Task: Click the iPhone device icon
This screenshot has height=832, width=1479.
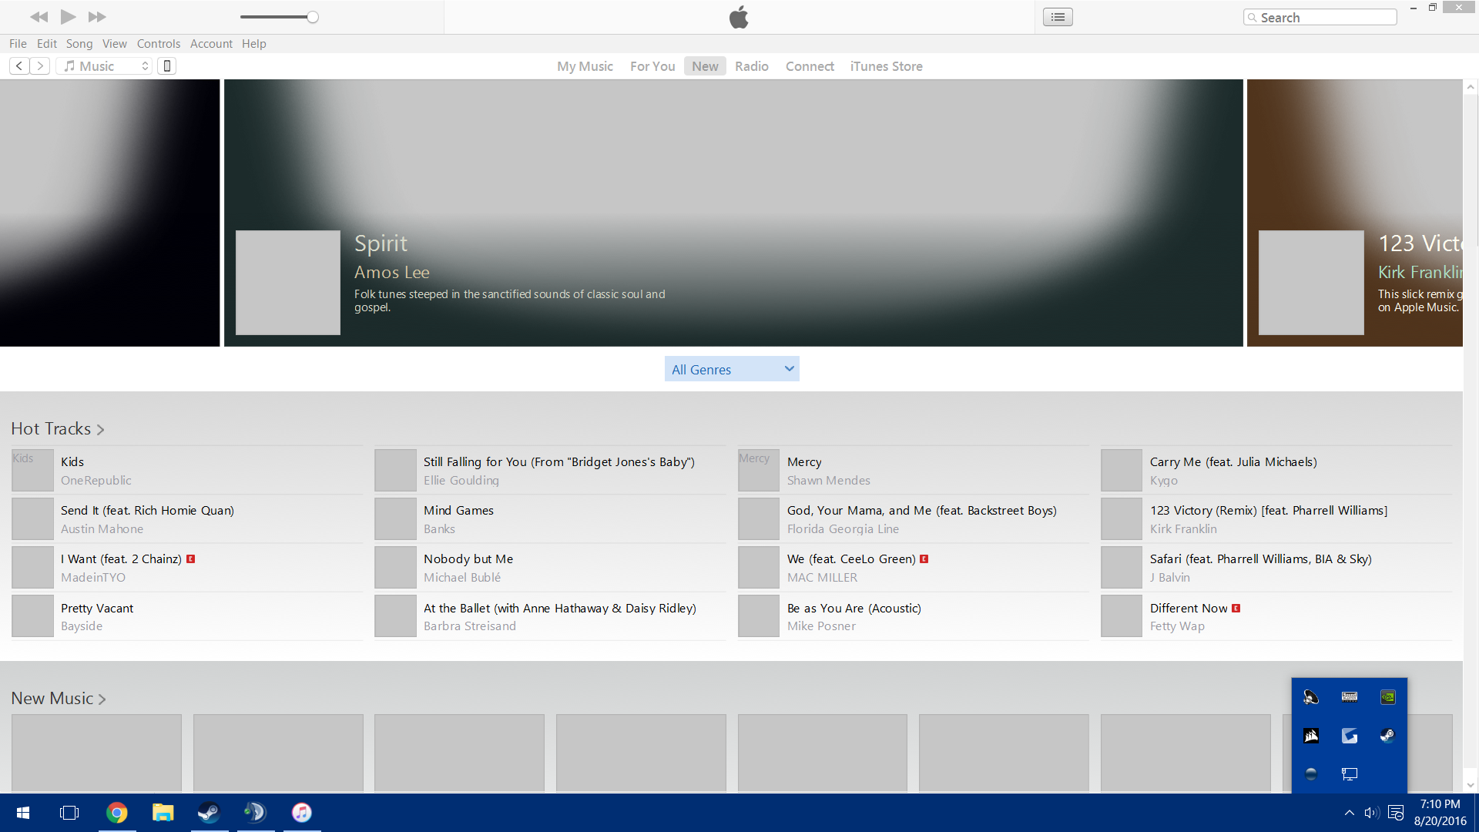Action: (166, 66)
